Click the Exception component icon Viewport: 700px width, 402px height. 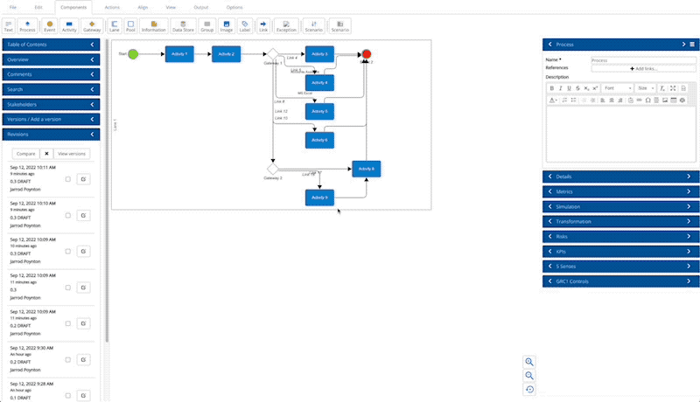click(286, 26)
